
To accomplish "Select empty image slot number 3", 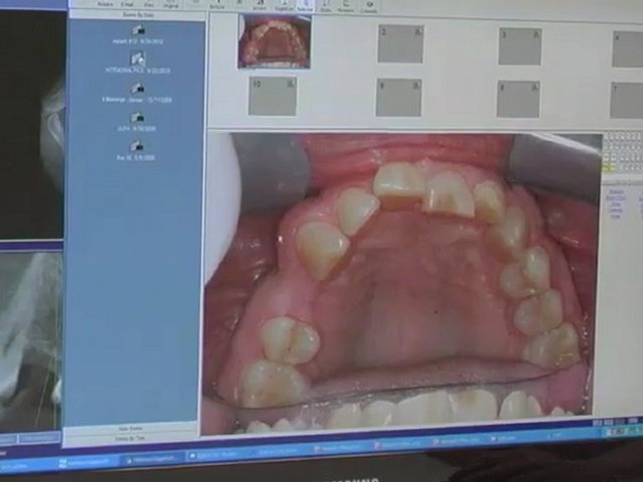I will pyautogui.click(x=520, y=46).
